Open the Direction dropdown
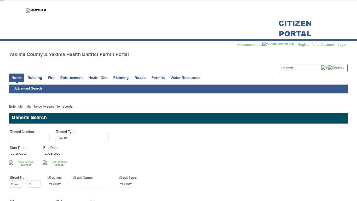357x201 pixels. coord(57,184)
